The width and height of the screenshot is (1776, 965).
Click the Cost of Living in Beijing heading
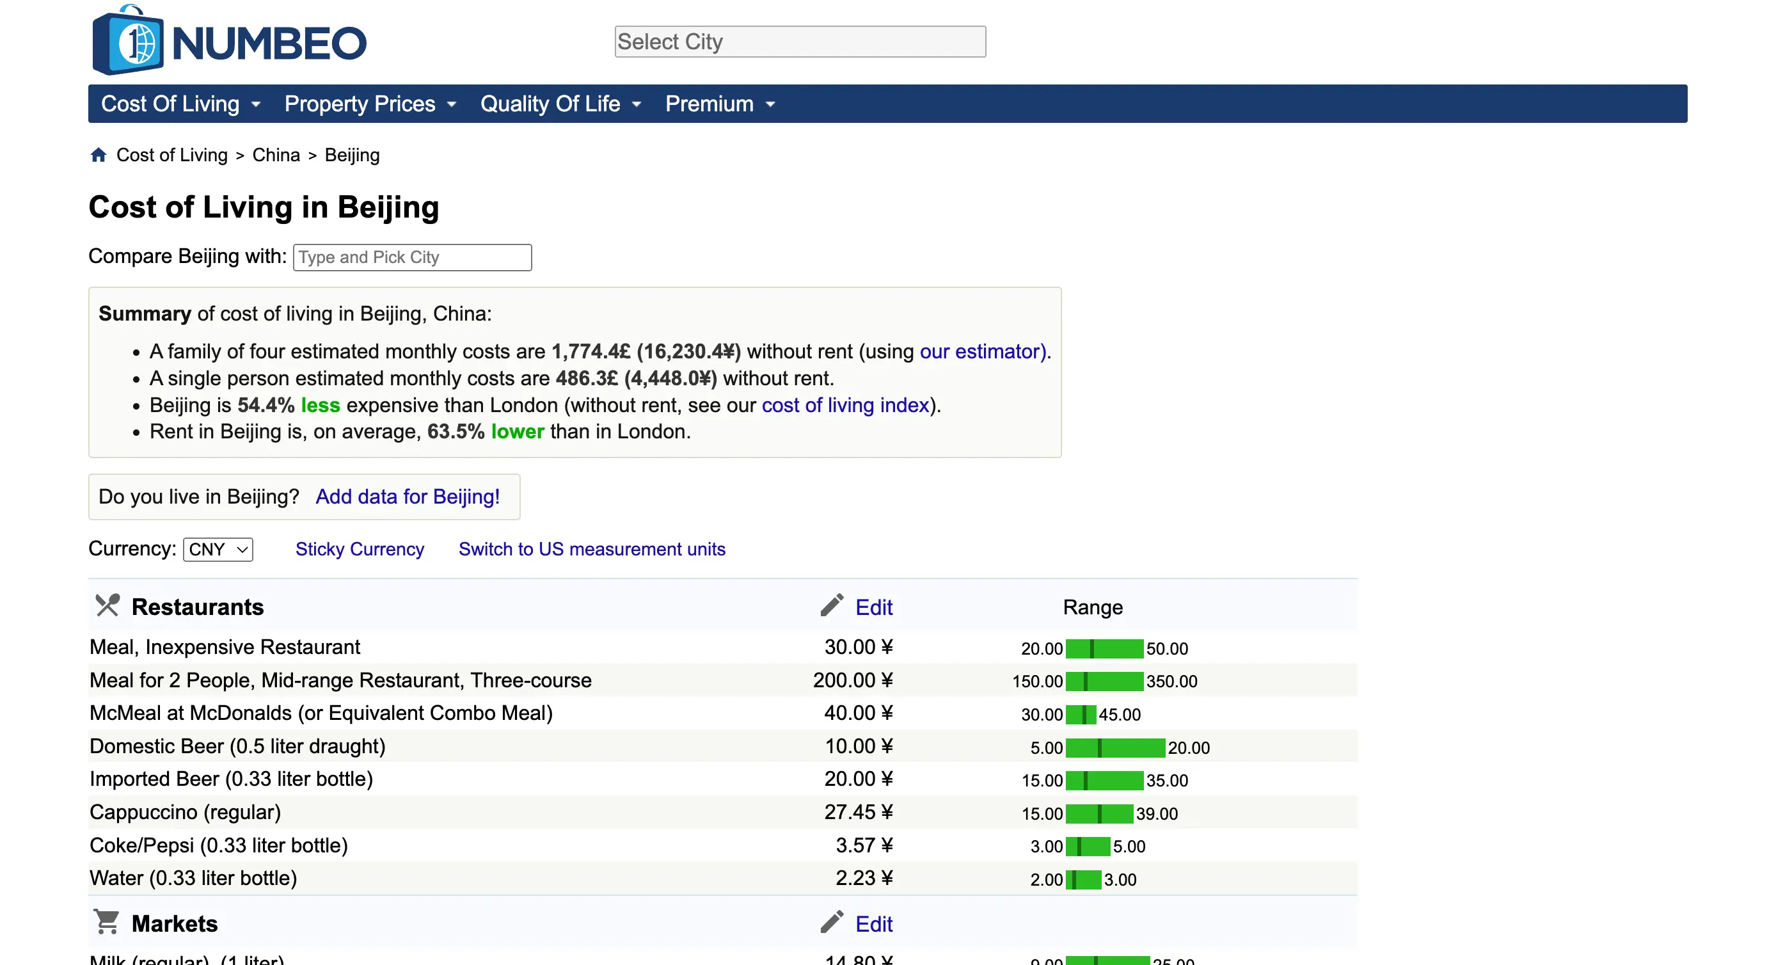264,207
